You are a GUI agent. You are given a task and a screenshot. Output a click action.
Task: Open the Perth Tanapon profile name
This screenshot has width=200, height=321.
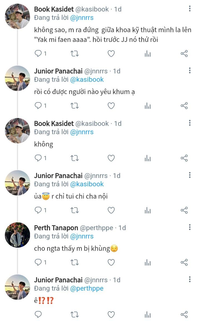tap(56, 228)
